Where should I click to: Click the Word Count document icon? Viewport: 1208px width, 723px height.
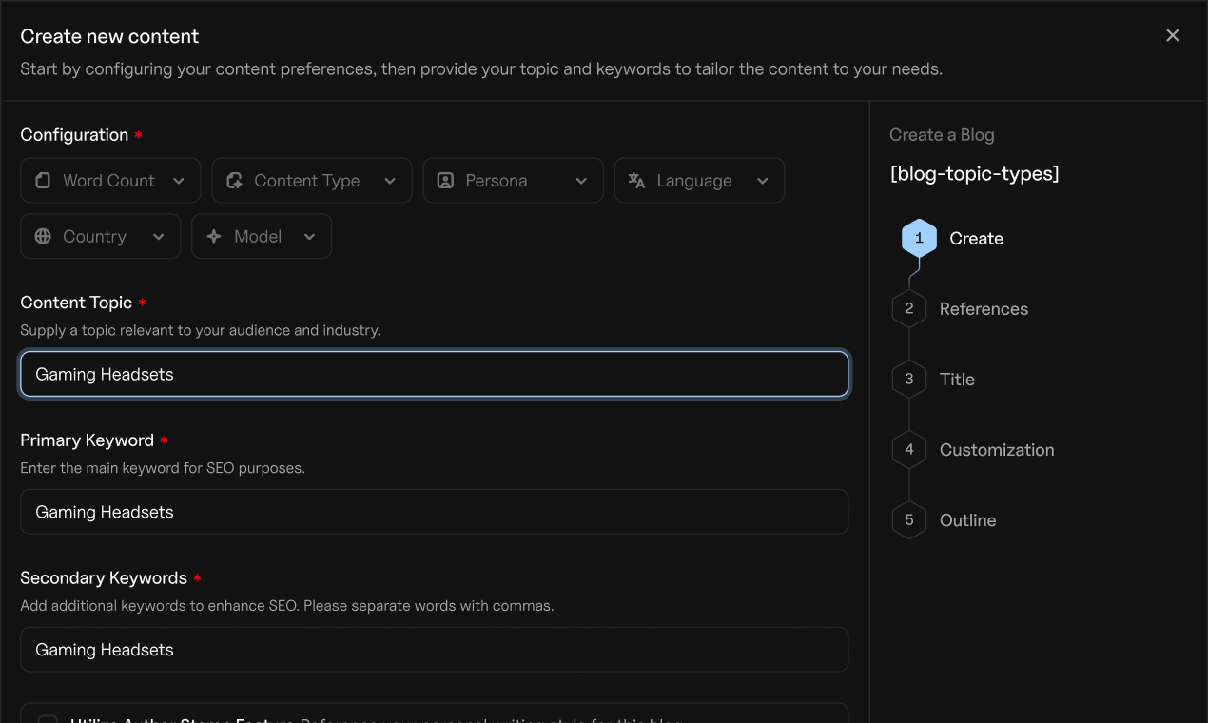(x=43, y=181)
